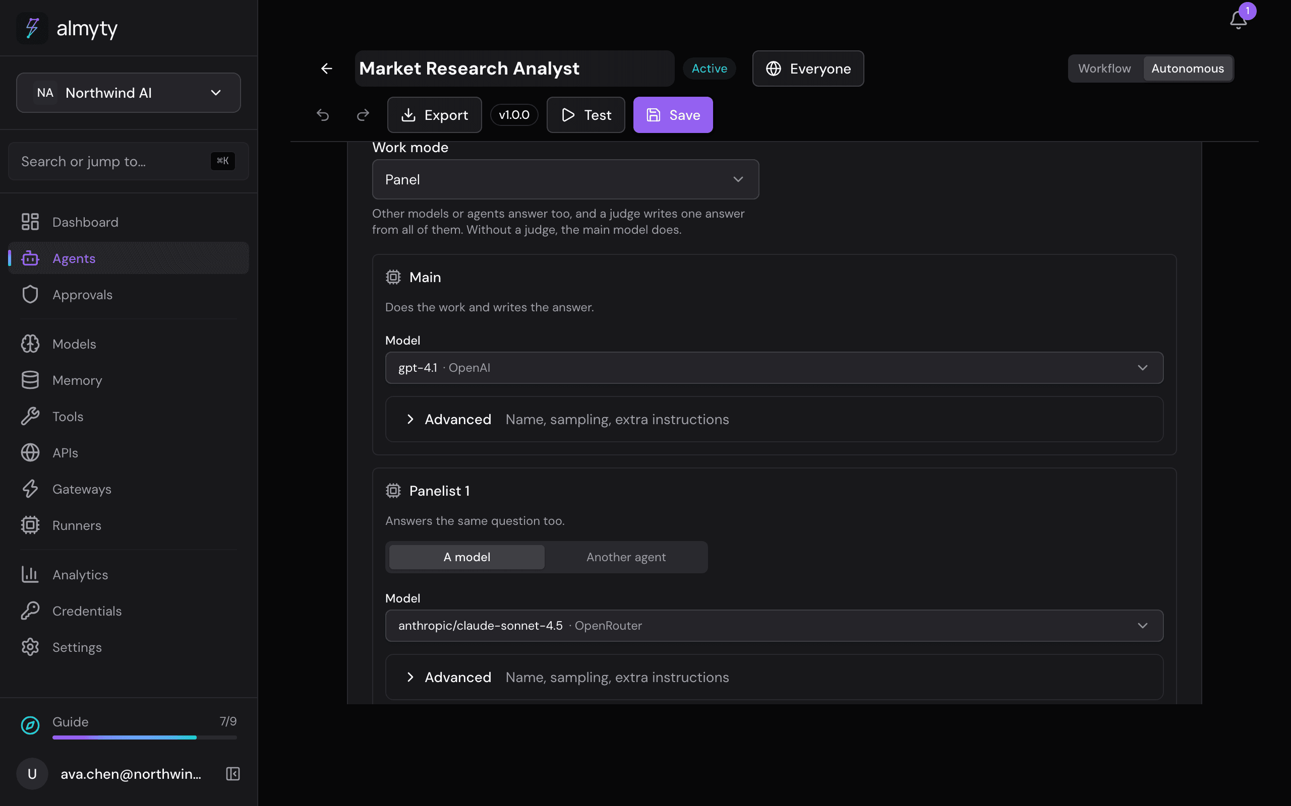Click the almyty lightning logo icon
This screenshot has width=1291, height=806.
click(32, 28)
